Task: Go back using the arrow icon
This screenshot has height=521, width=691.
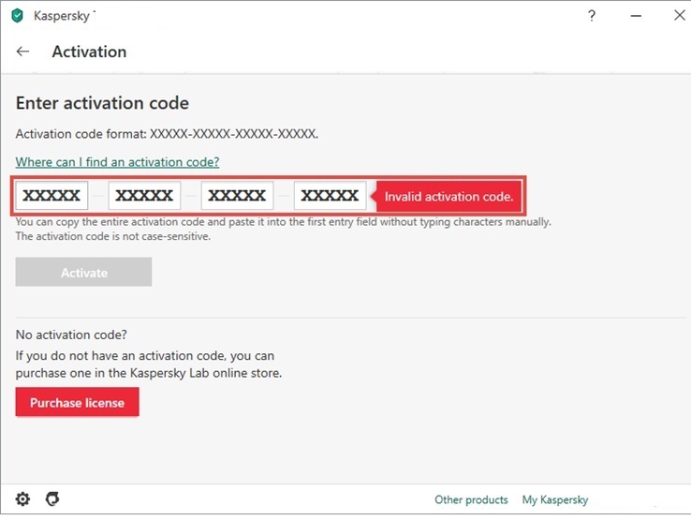Action: pyautogui.click(x=23, y=52)
